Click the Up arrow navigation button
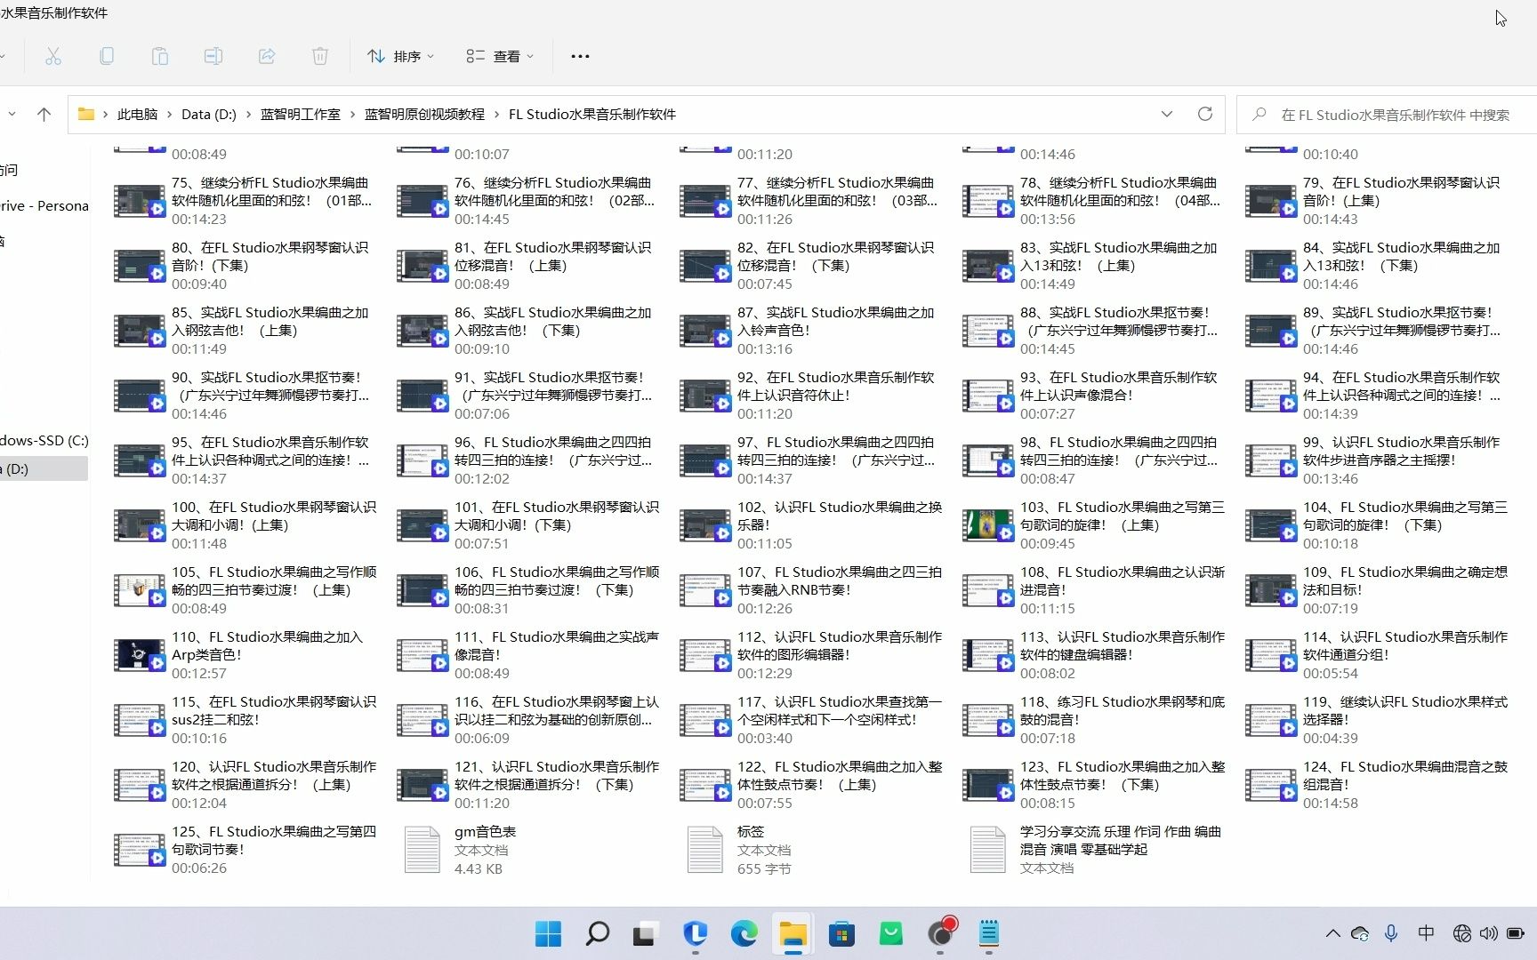This screenshot has width=1537, height=960. pos(44,114)
